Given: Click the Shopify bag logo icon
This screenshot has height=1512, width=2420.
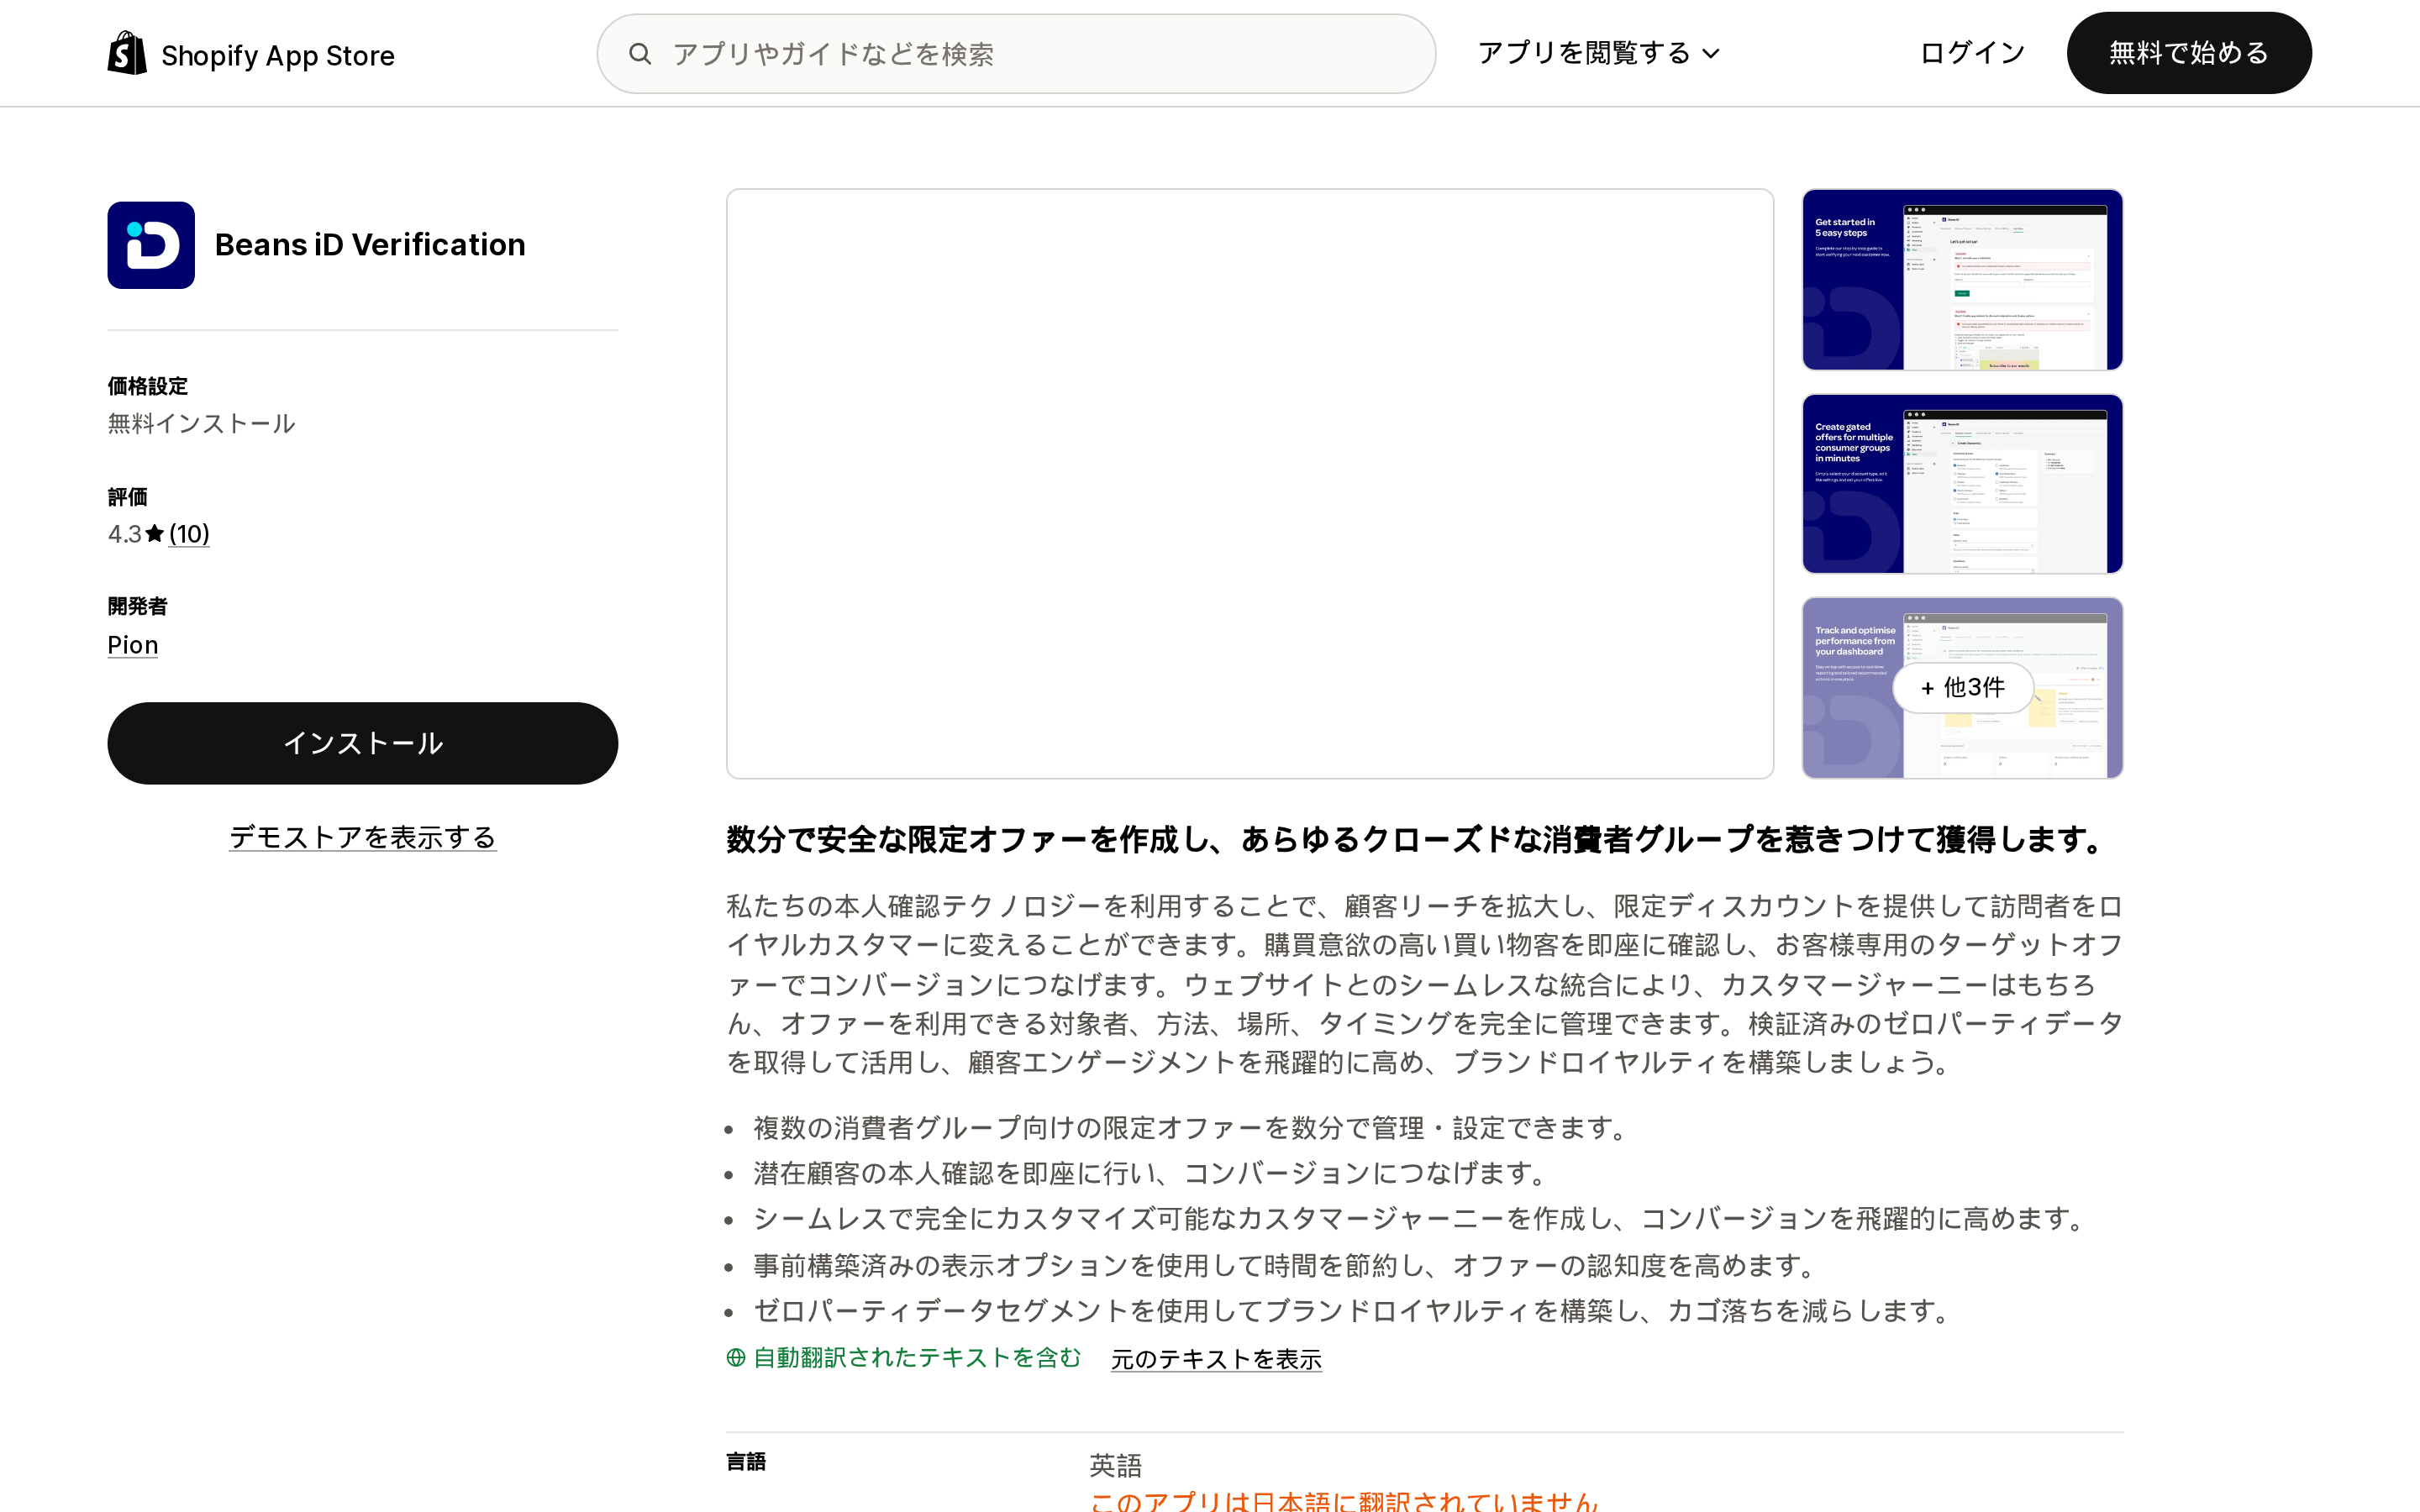Looking at the screenshot, I should tap(127, 53).
